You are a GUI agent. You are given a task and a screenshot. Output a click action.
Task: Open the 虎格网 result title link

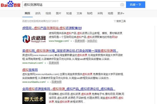(52, 28)
